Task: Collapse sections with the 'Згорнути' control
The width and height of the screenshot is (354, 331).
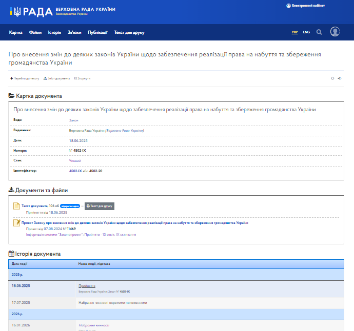Action: [x=83, y=78]
